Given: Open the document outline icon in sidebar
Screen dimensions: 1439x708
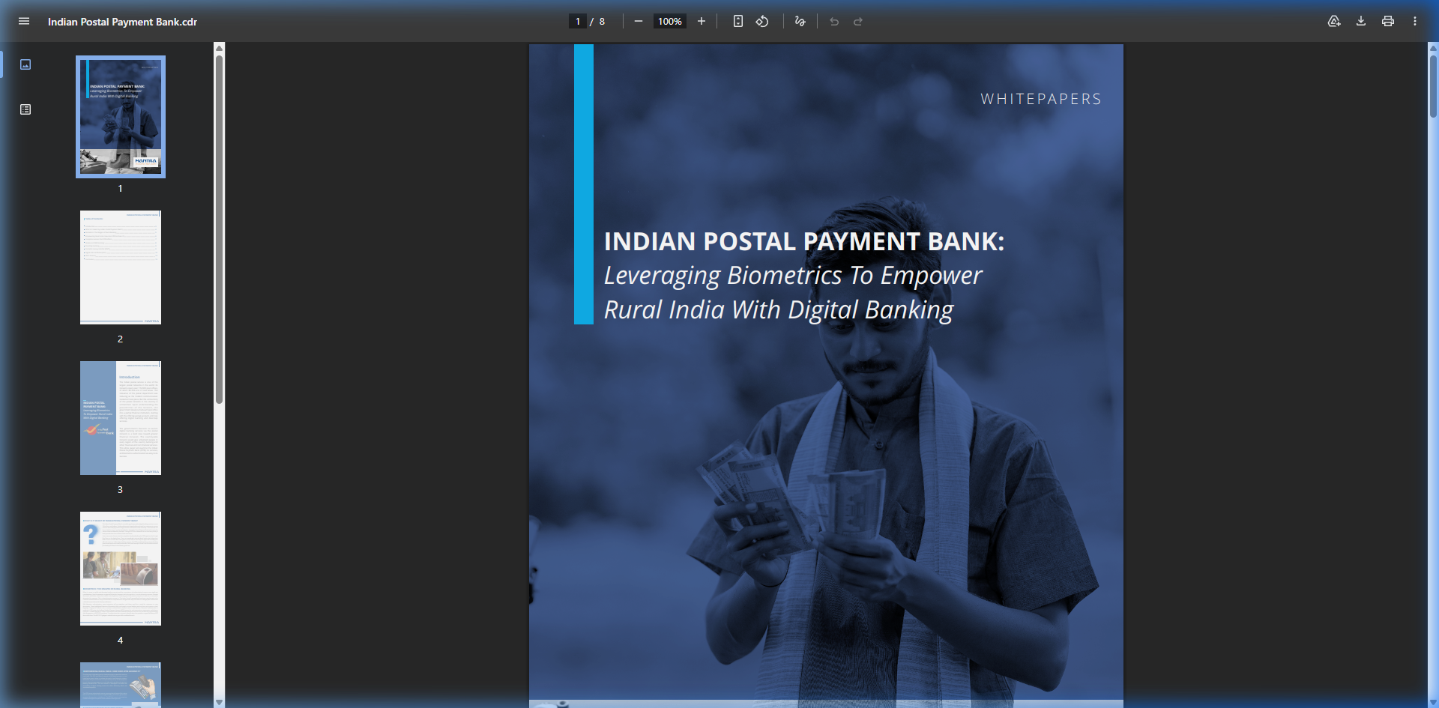Looking at the screenshot, I should (25, 109).
